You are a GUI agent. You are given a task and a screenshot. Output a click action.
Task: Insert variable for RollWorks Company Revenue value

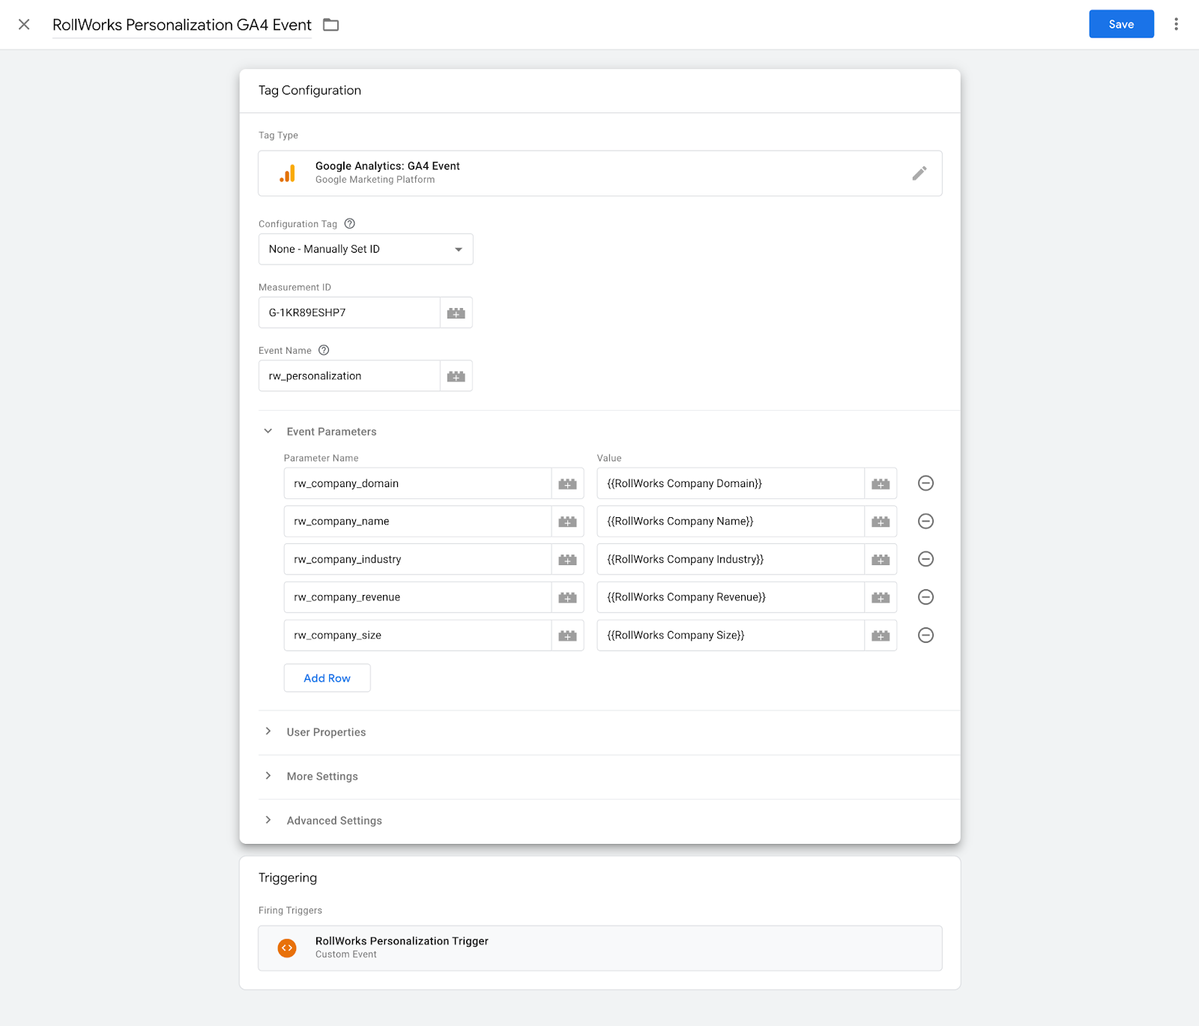pos(881,597)
